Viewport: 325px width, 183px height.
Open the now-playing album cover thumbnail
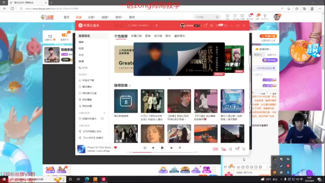coord(81,149)
